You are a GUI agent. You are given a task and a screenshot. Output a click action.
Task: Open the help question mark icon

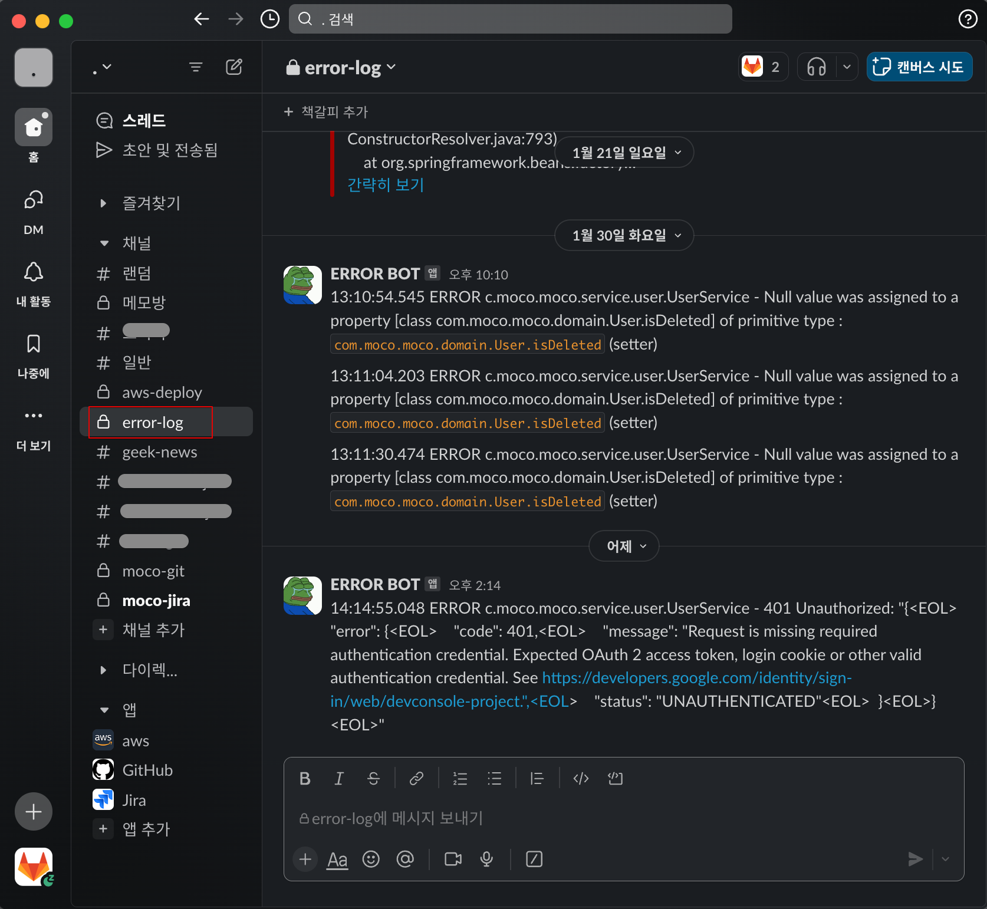[x=968, y=19]
